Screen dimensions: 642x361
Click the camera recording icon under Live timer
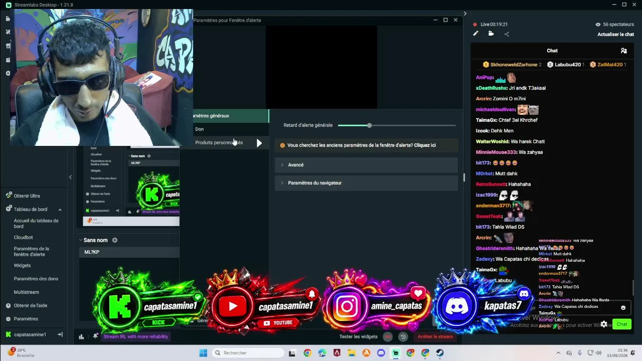click(491, 34)
